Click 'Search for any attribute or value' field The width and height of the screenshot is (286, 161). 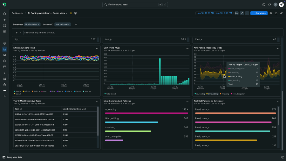pos(153,33)
